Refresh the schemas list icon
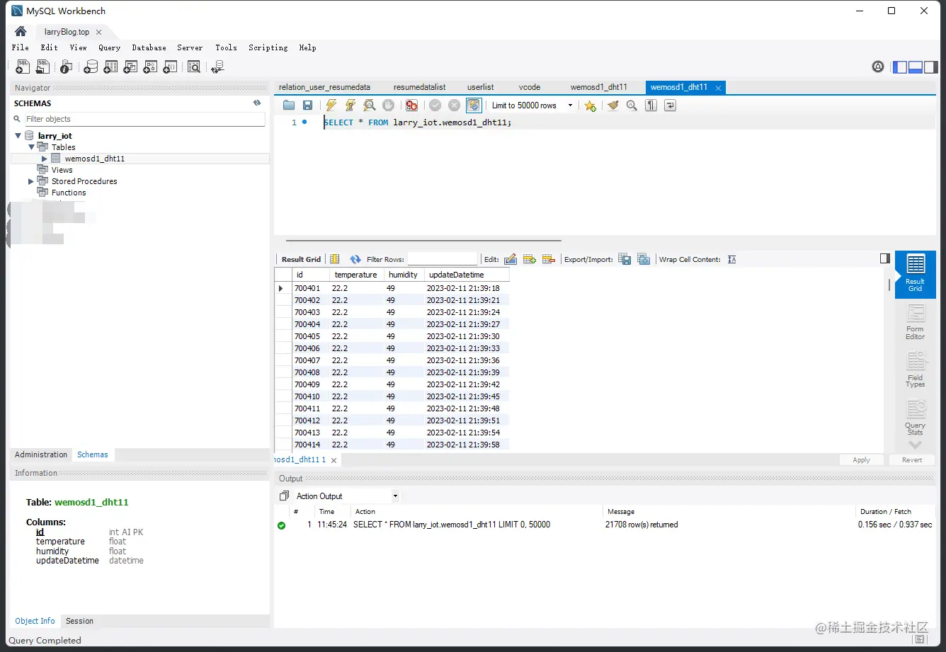The image size is (946, 652). pyautogui.click(x=257, y=103)
